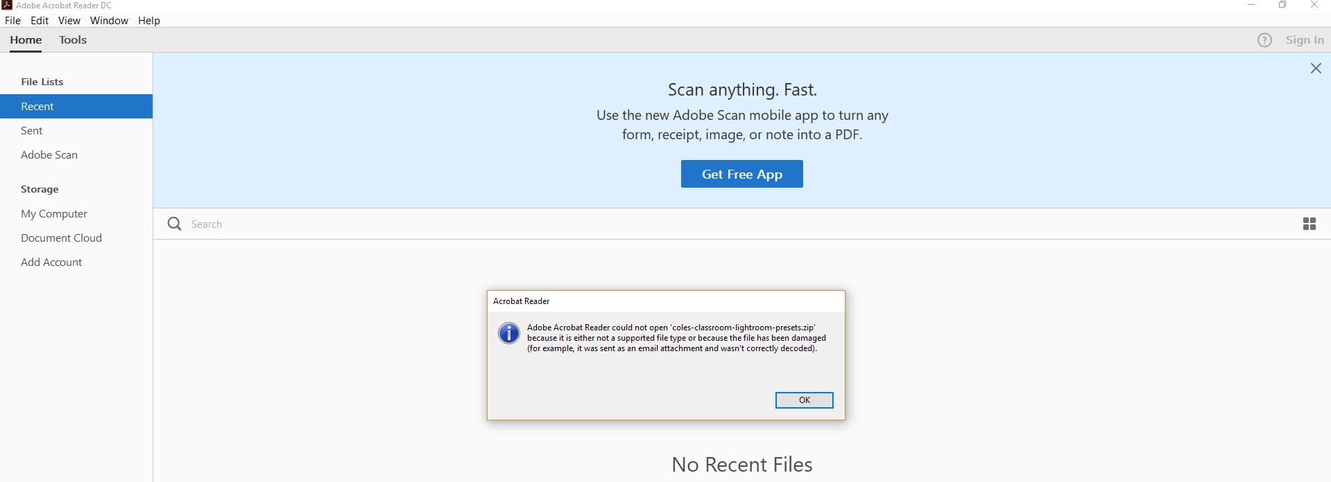Click the Adobe Acrobat app logo icon

click(x=7, y=5)
